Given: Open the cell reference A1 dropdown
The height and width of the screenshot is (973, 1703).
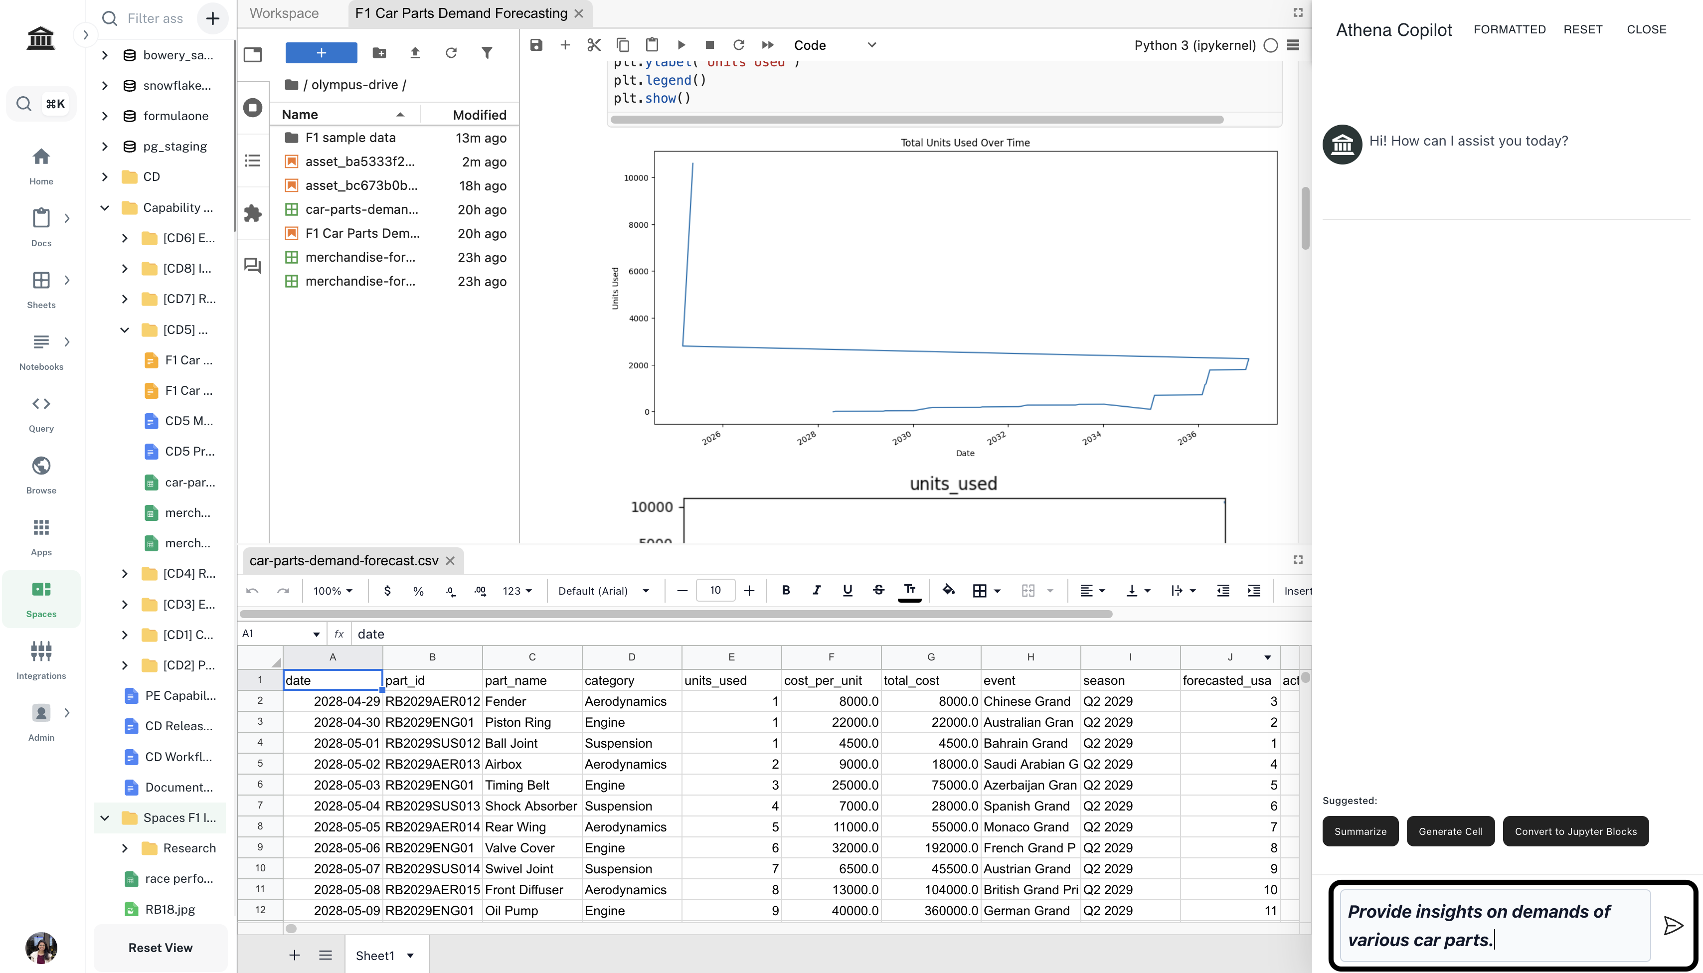Looking at the screenshot, I should (x=316, y=634).
